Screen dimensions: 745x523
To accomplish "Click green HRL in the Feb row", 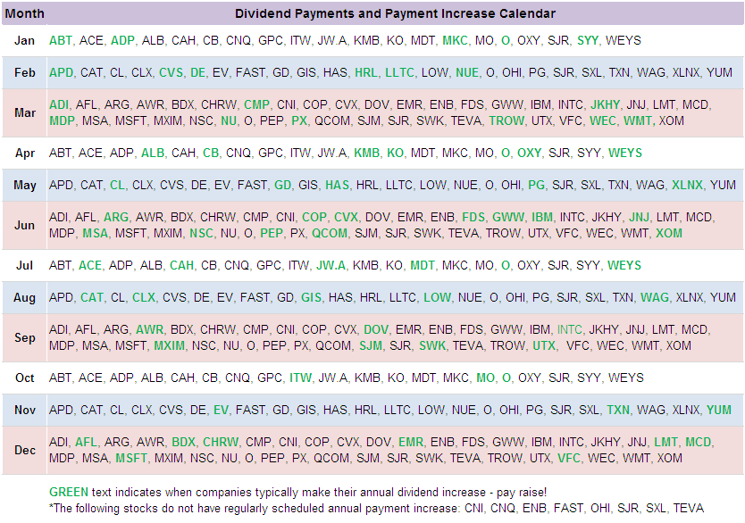I will click(366, 72).
